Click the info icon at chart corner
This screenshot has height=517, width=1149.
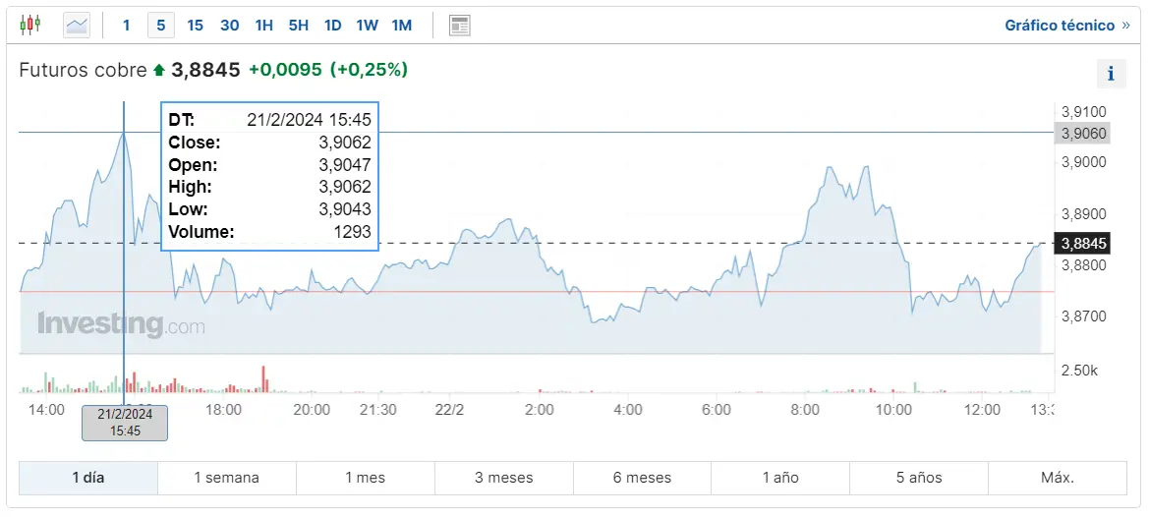coord(1111,74)
